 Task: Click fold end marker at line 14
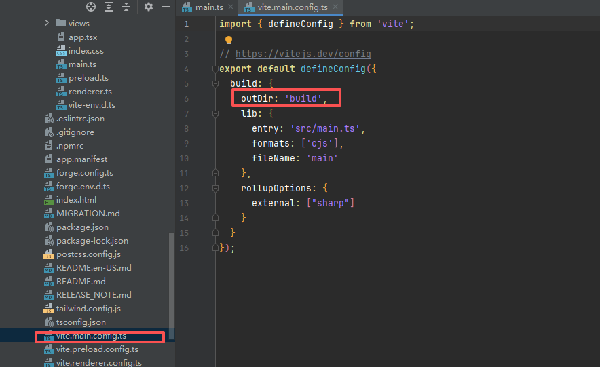click(215, 218)
